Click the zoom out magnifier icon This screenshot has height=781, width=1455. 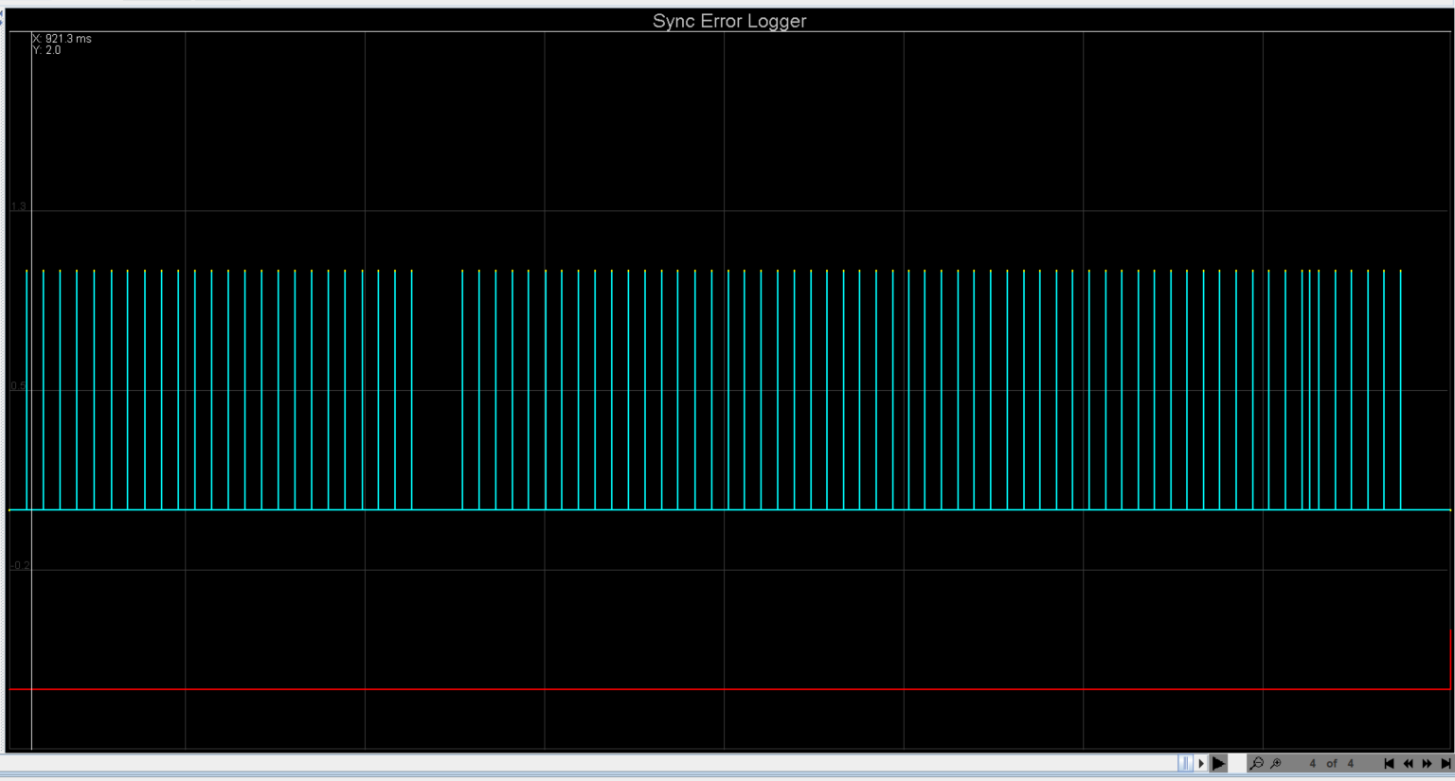pos(1256,763)
